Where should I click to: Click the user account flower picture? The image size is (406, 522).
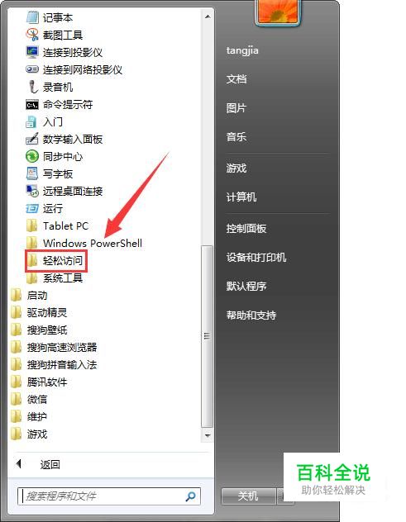[278, 12]
